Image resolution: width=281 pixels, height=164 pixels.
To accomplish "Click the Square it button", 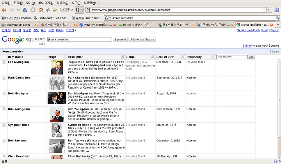I will point(120,39).
